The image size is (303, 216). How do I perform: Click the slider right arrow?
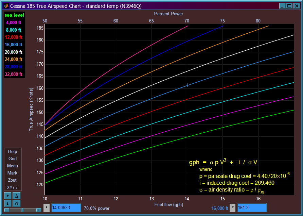click(39, 210)
